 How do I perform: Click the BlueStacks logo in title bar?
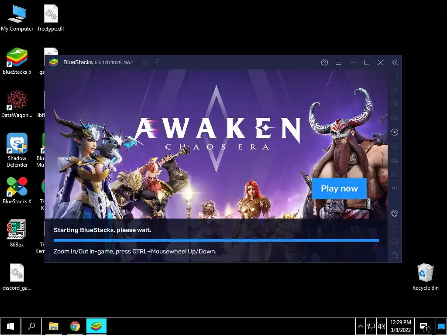pos(54,62)
